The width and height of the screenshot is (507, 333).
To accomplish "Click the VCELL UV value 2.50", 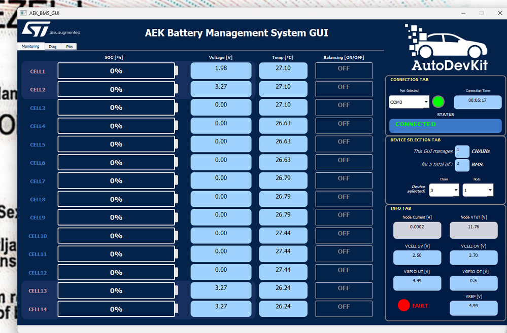I will [417, 258].
